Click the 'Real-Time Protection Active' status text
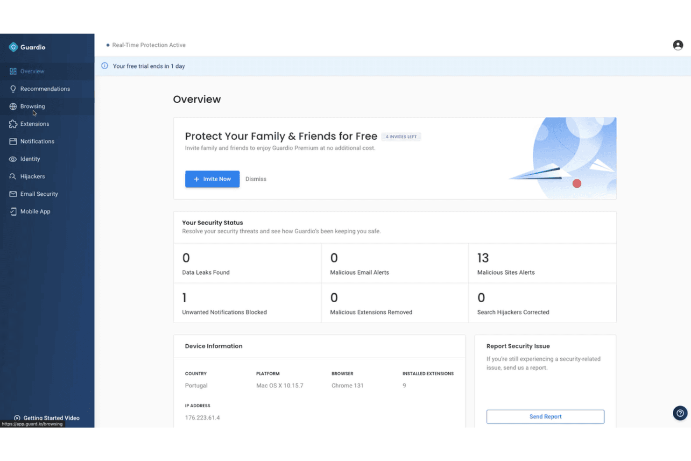The height and width of the screenshot is (461, 691). 149,45
